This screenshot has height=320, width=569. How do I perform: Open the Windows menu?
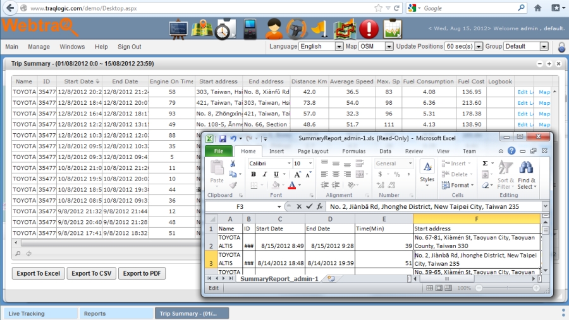click(x=72, y=47)
